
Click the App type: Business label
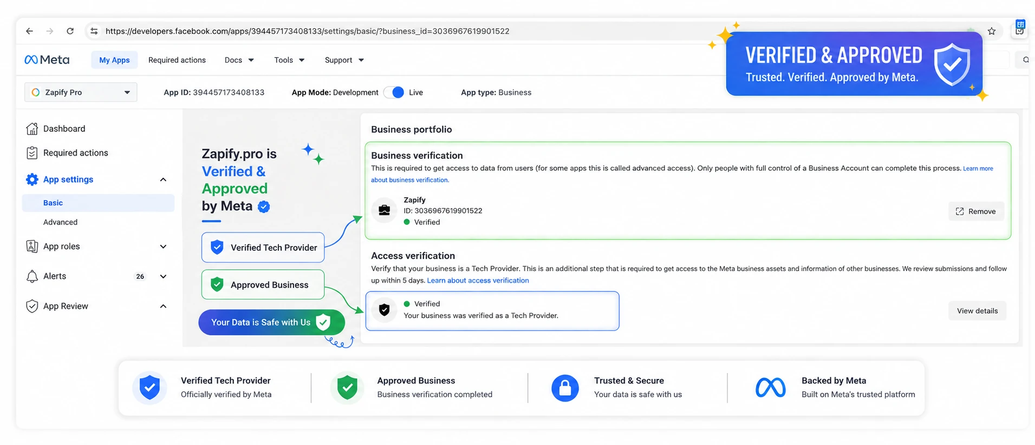[496, 92]
